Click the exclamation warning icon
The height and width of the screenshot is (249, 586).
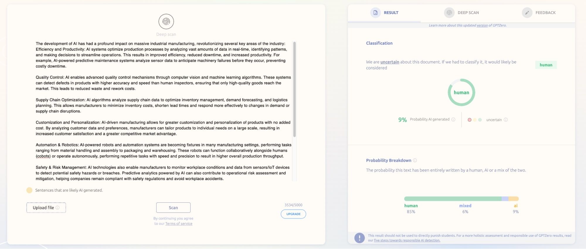(359, 238)
